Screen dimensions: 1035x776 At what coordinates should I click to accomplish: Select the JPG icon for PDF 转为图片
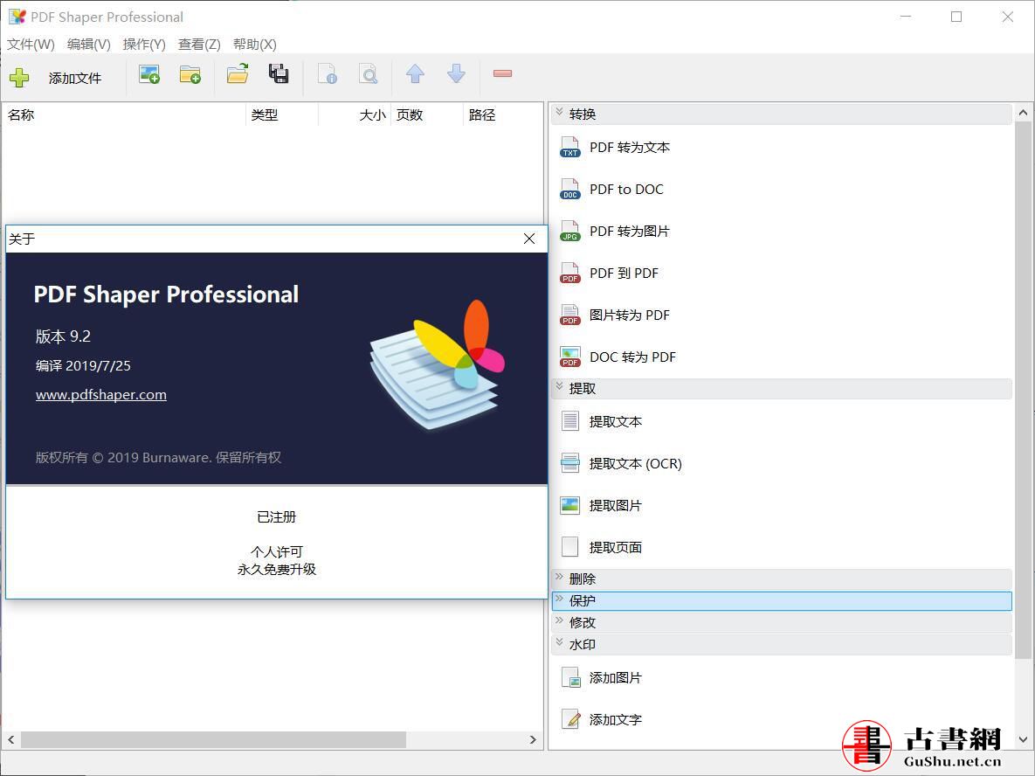569,232
